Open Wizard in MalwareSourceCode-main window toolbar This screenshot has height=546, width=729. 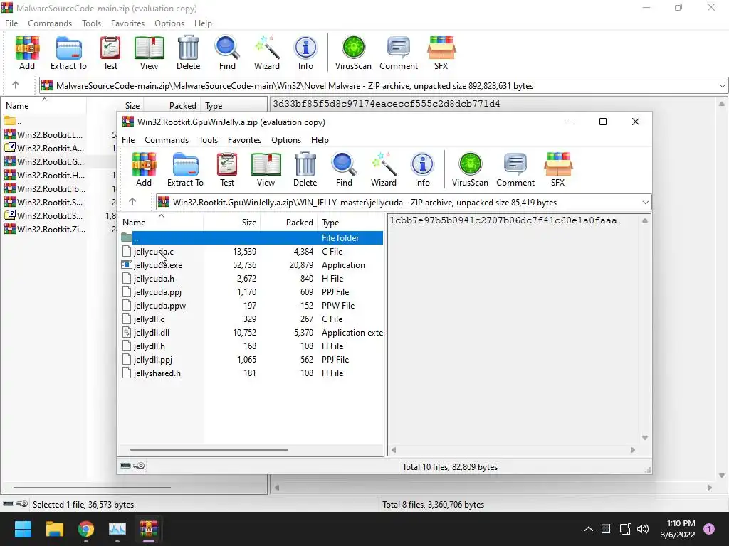267,53
